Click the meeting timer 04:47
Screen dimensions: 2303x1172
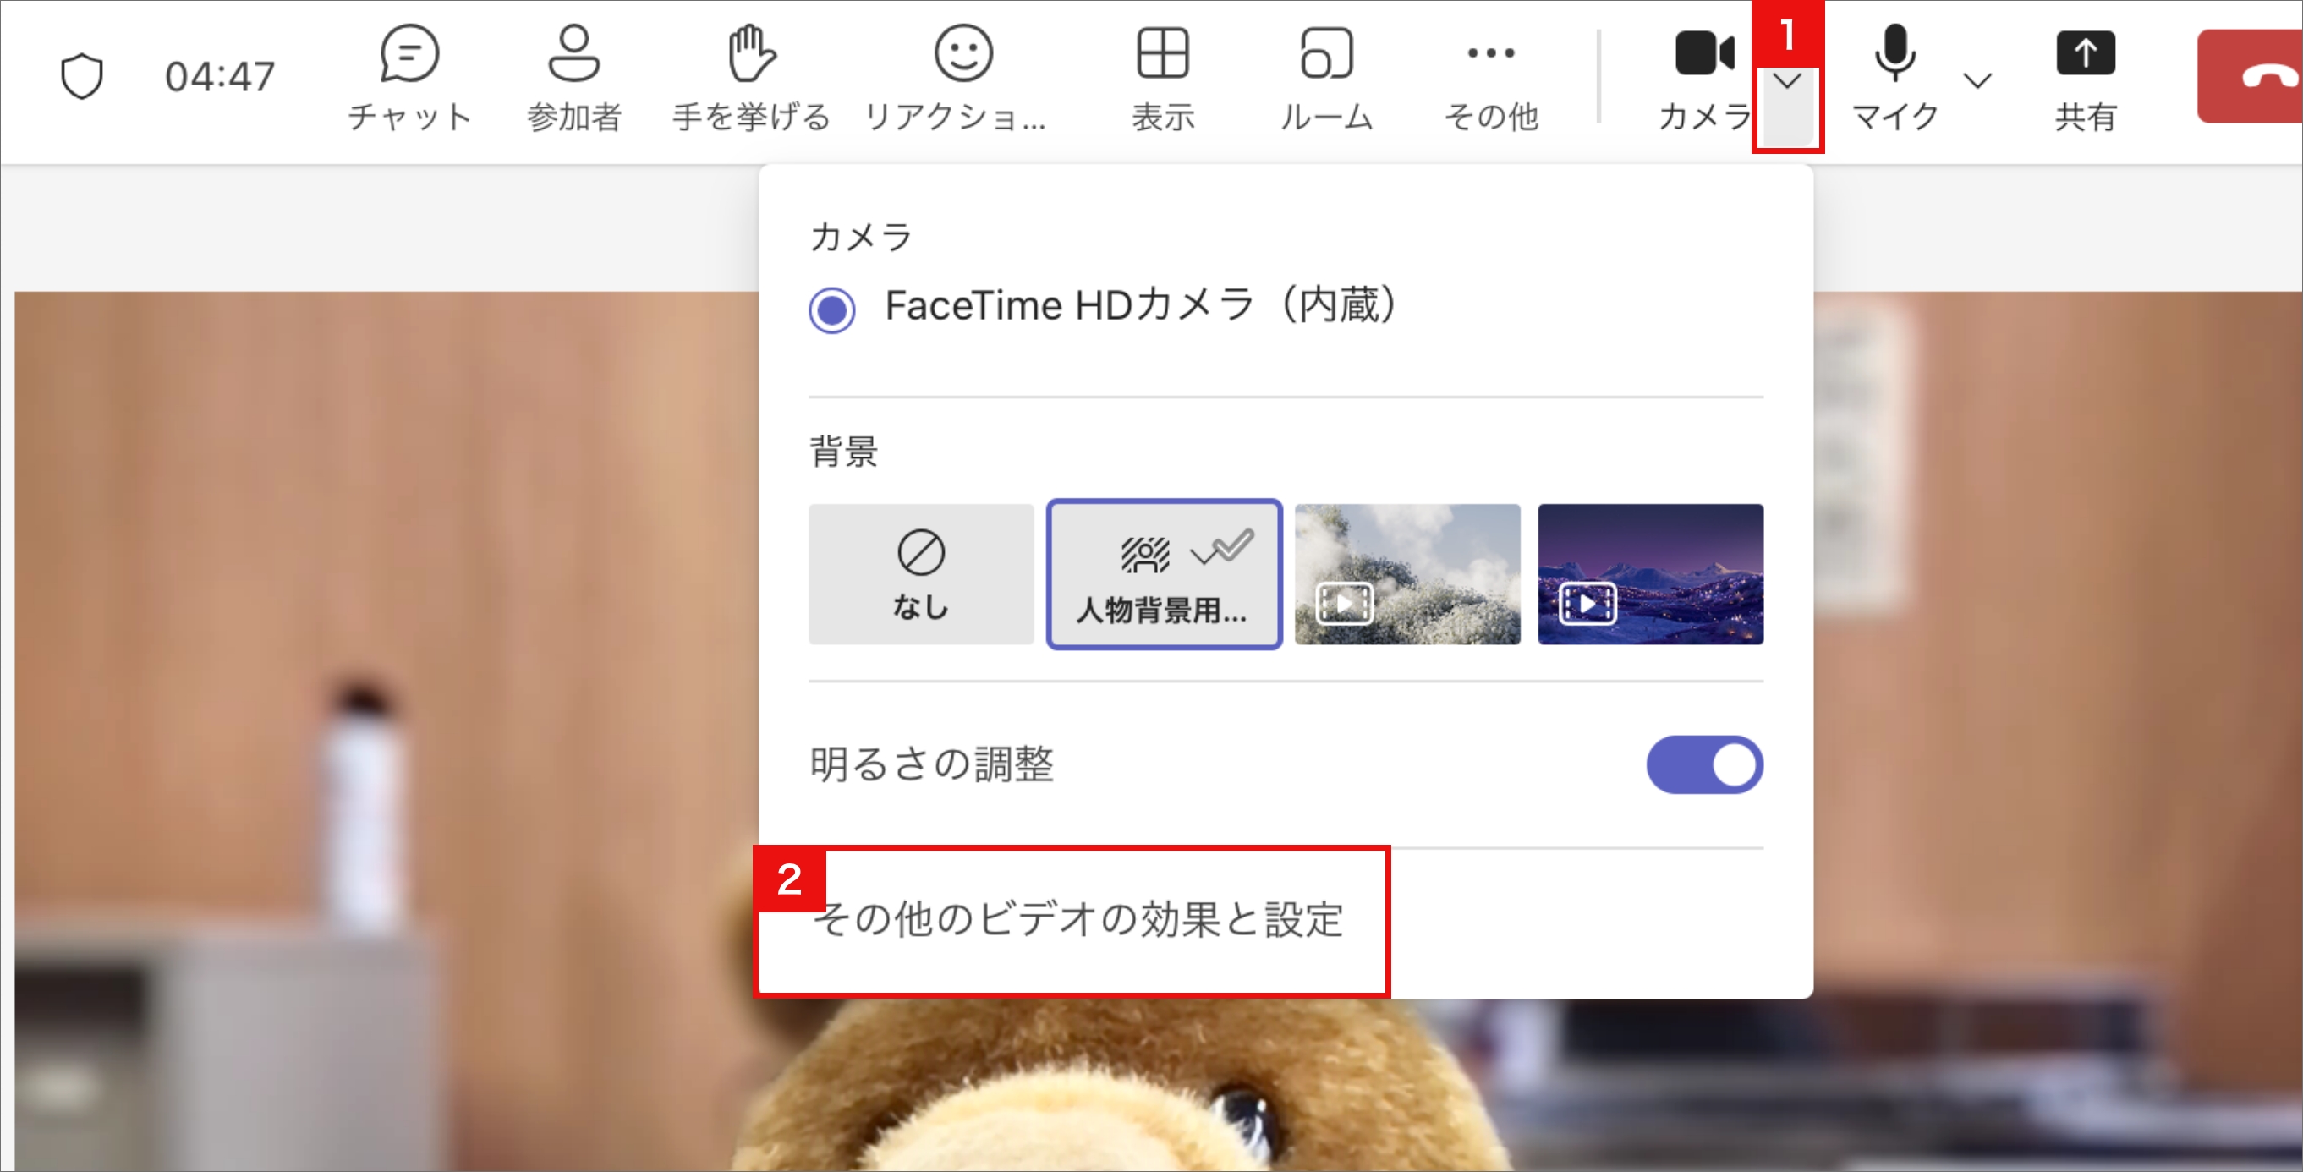220,77
